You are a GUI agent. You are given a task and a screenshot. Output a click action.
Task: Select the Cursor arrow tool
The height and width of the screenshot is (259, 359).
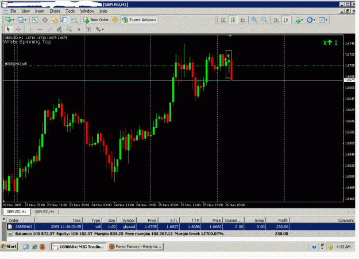(8, 29)
